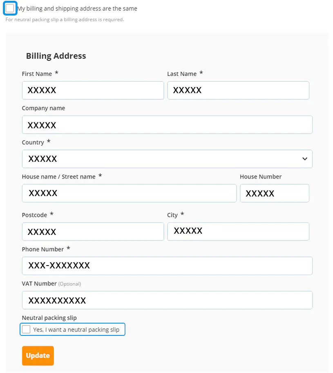The image size is (333, 373).
Task: Click the Neutral packing slip section label
Action: (x=49, y=318)
